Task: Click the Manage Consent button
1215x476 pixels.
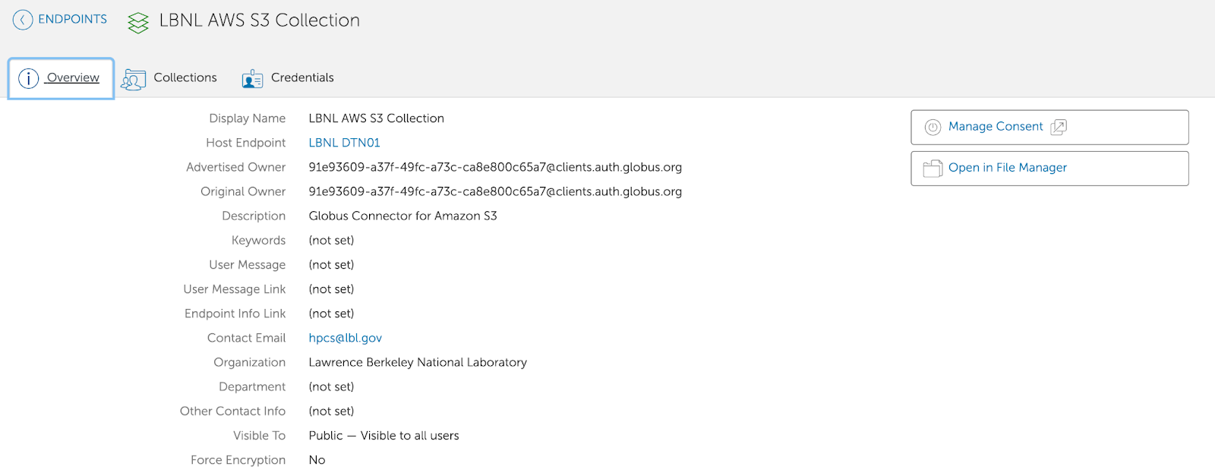Action: coord(1049,128)
